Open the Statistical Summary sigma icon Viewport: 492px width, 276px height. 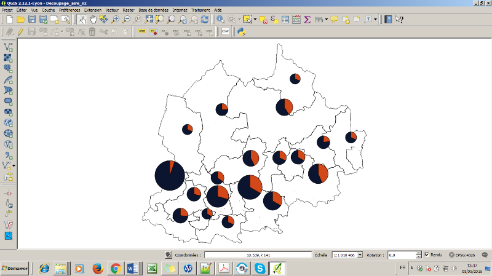pos(307,20)
